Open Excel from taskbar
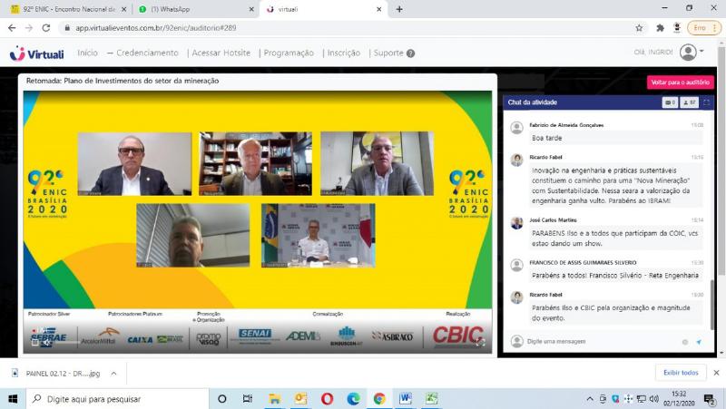The width and height of the screenshot is (726, 409). (432, 399)
